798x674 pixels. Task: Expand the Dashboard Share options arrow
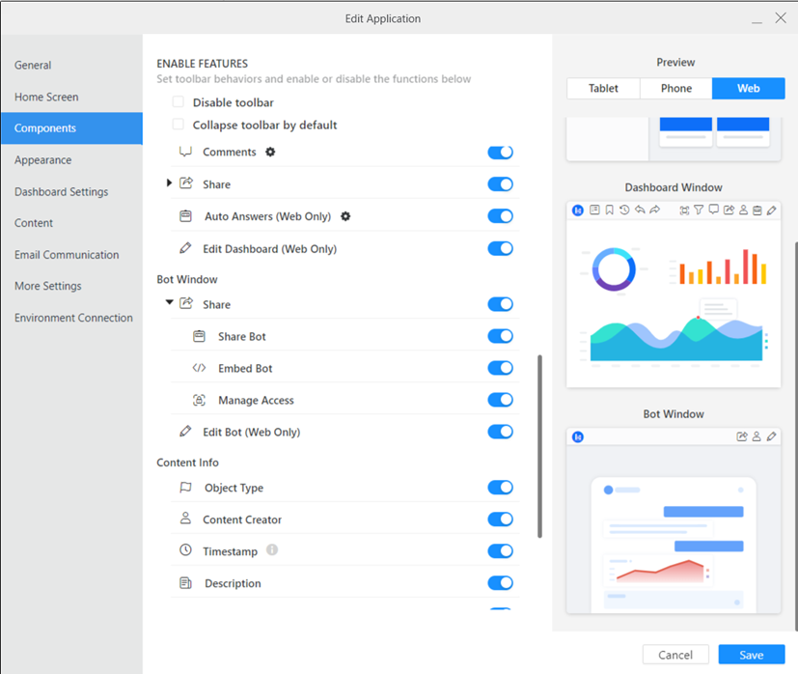pyautogui.click(x=170, y=183)
